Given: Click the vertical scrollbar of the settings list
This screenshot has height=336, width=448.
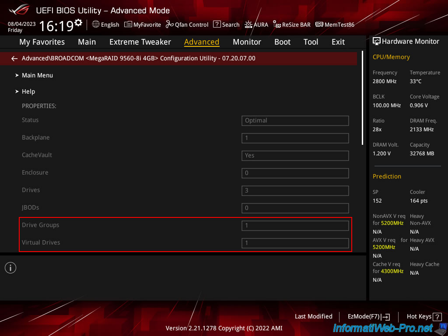Looking at the screenshot, I should (x=362, y=98).
